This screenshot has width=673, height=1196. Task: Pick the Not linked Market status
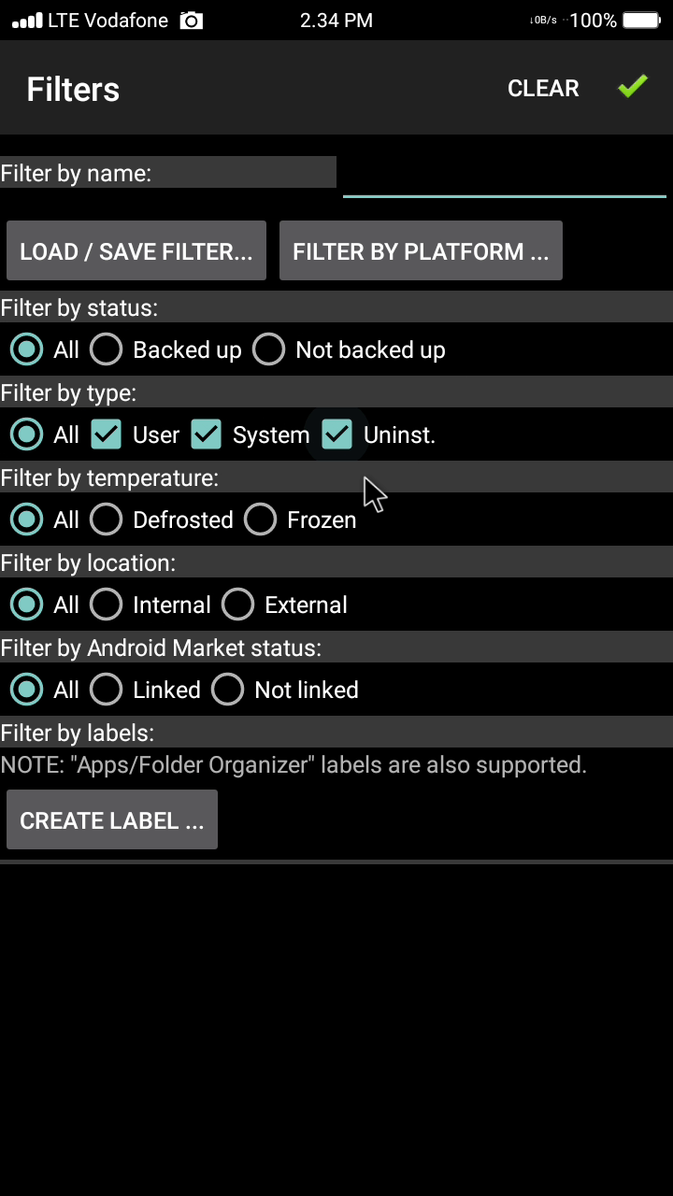[x=228, y=690]
